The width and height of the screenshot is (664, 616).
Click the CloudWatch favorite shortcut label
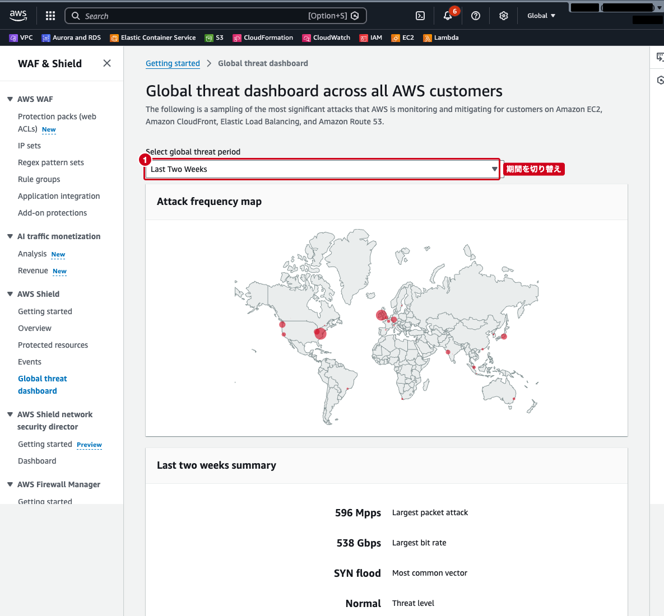pos(332,38)
